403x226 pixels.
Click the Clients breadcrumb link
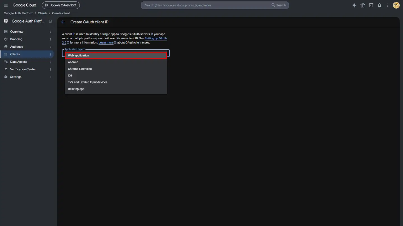point(43,13)
